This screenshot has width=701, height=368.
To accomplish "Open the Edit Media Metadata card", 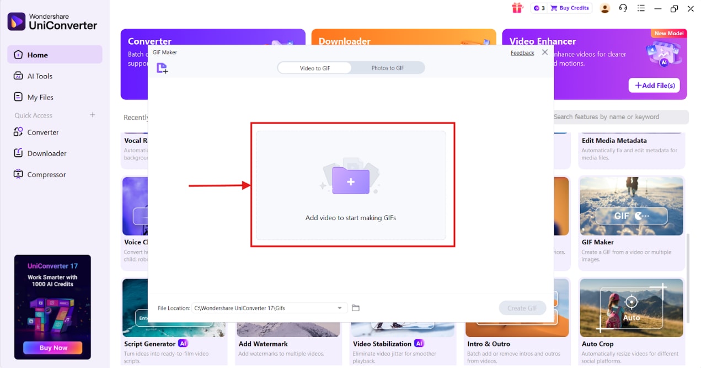I will coord(632,150).
